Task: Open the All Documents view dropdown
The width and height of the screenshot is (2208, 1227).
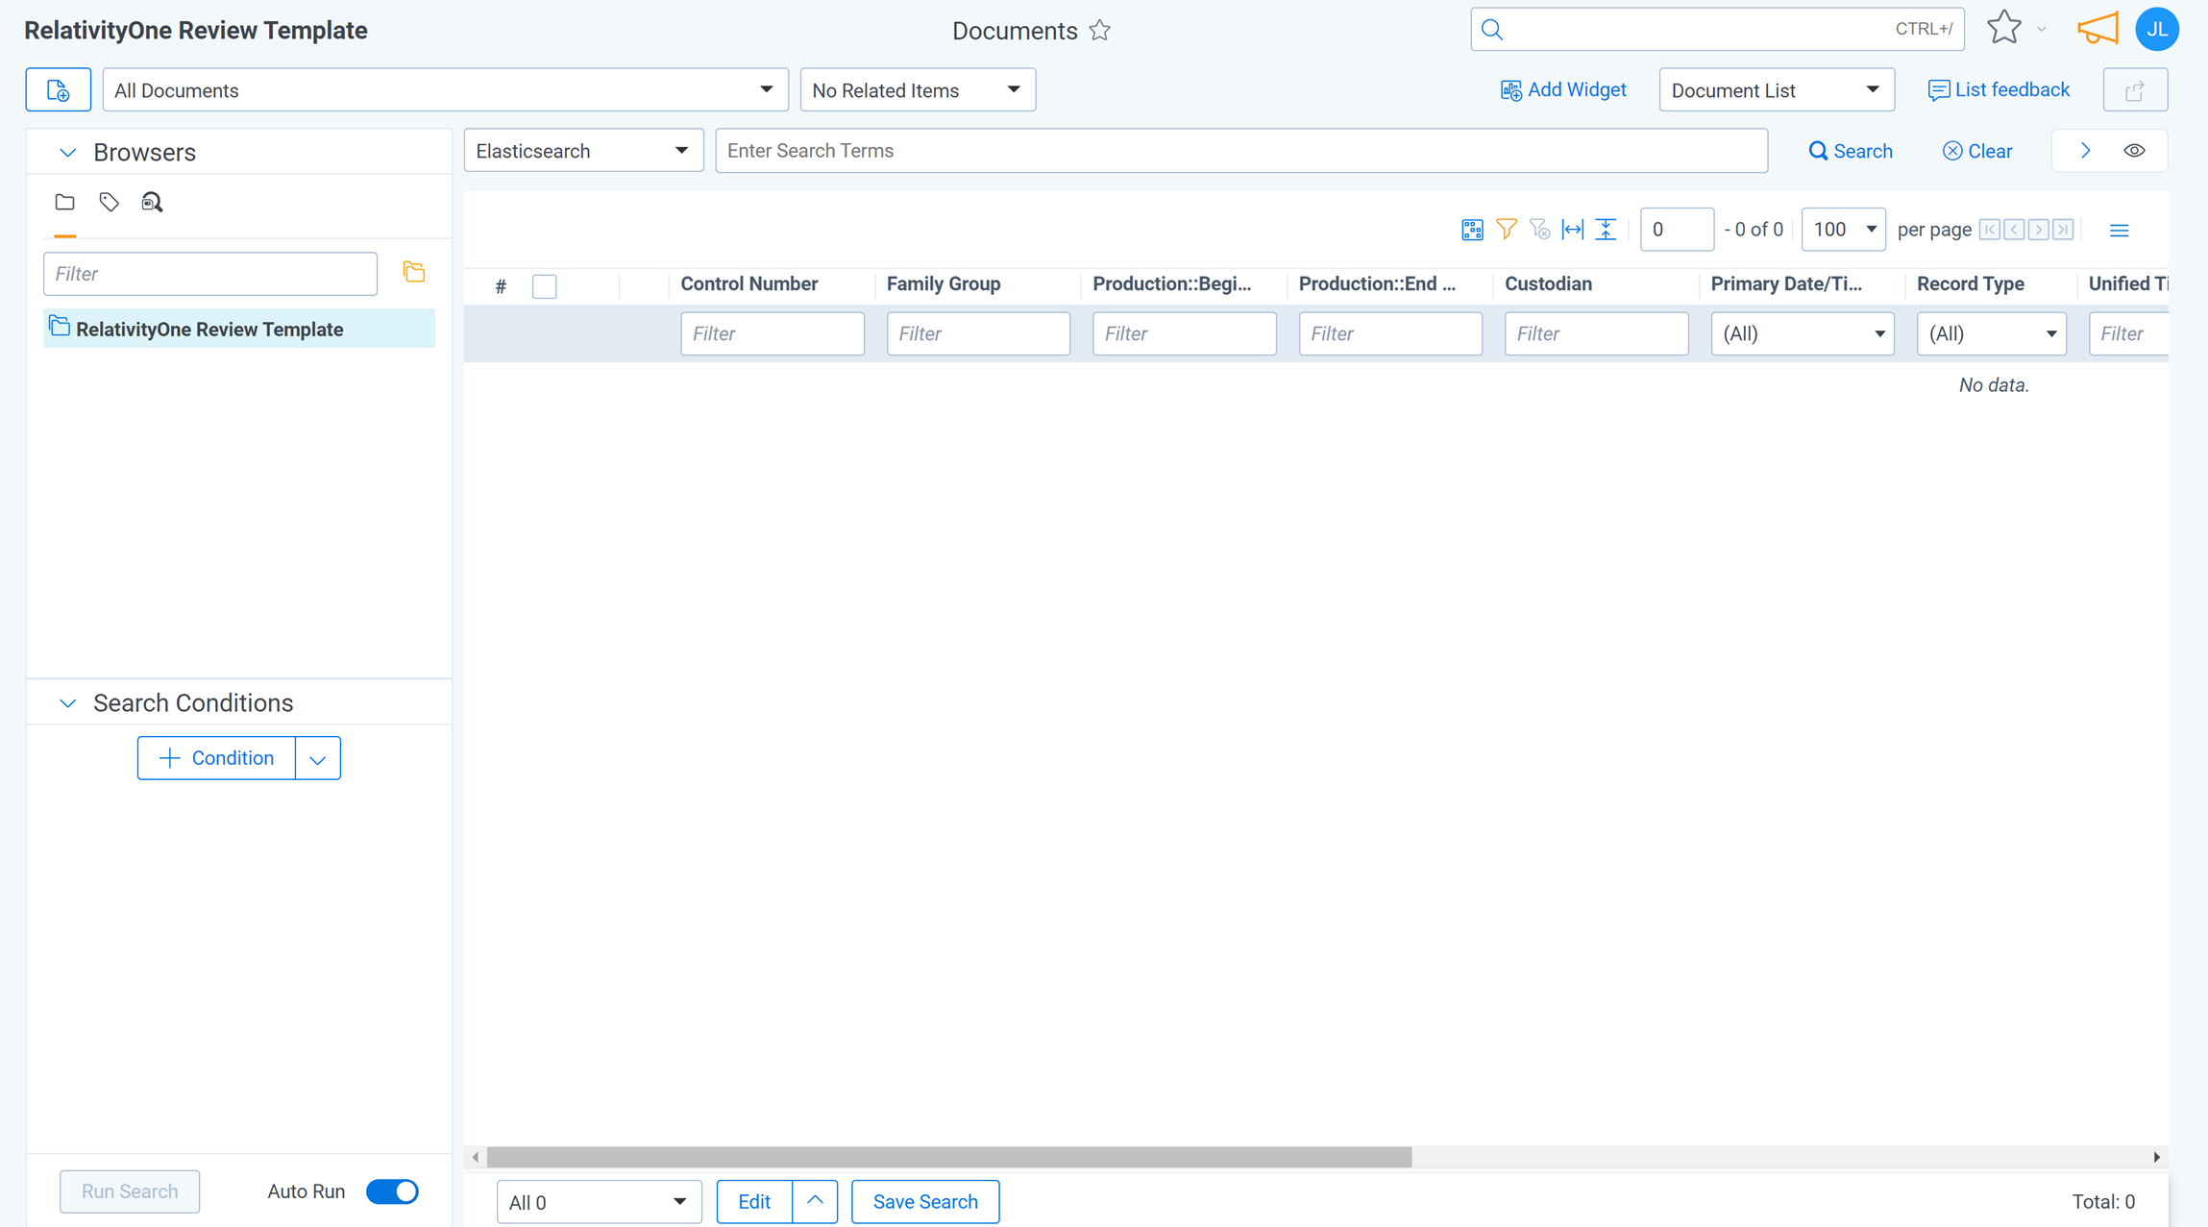Action: [x=445, y=90]
